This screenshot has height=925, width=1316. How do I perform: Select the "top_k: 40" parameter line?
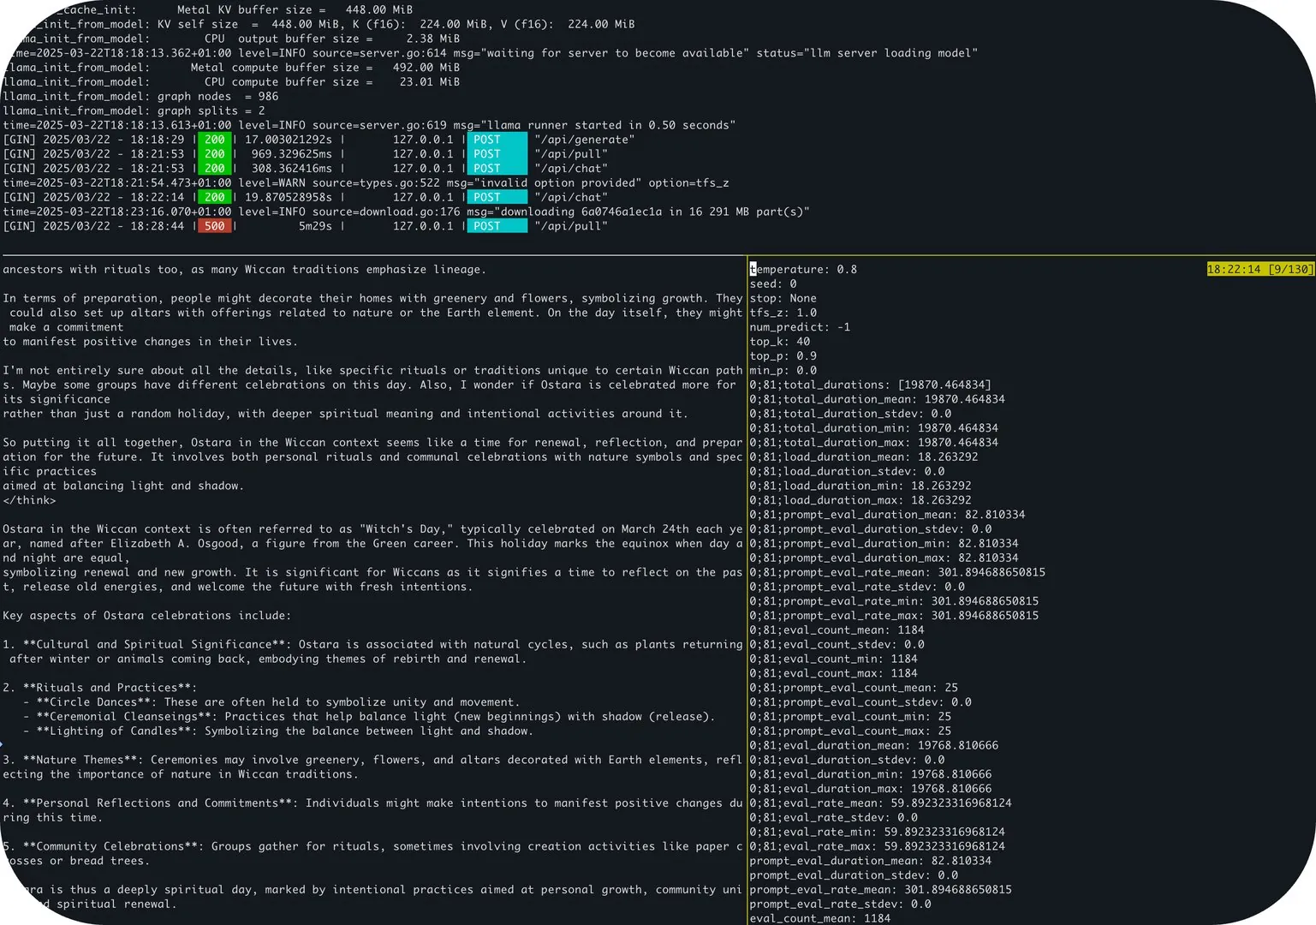click(x=780, y=342)
